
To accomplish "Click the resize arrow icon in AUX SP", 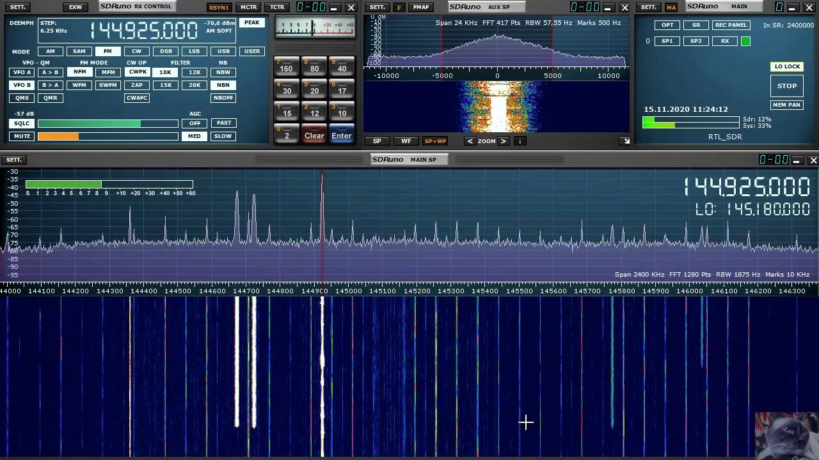I will pyautogui.click(x=625, y=141).
